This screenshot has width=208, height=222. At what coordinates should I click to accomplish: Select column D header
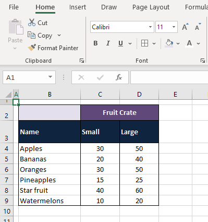coord(139,95)
